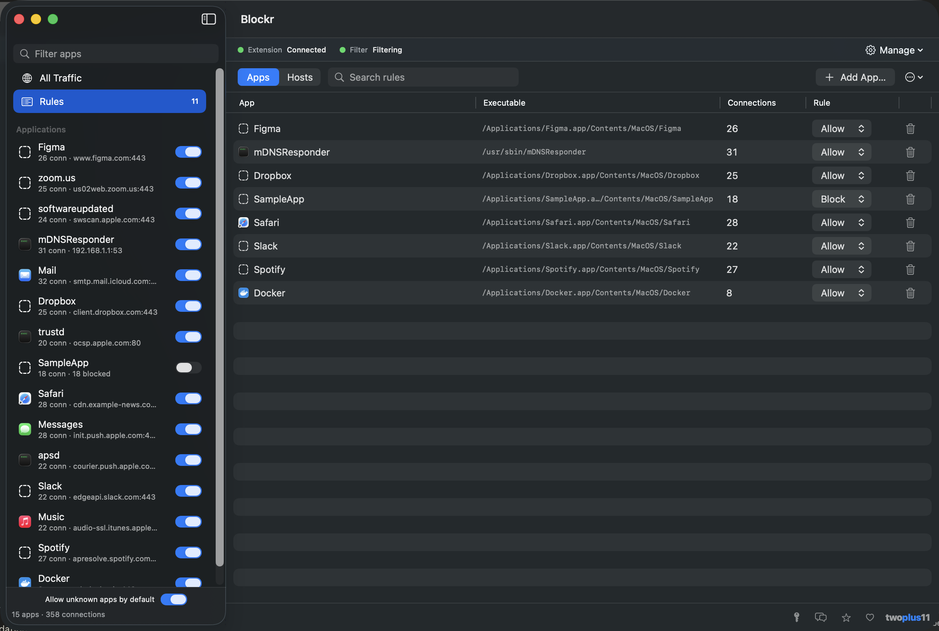Screen dimensions: 939x631
Task: Click '15 apps · 358 connections' status text
Action: [58, 614]
